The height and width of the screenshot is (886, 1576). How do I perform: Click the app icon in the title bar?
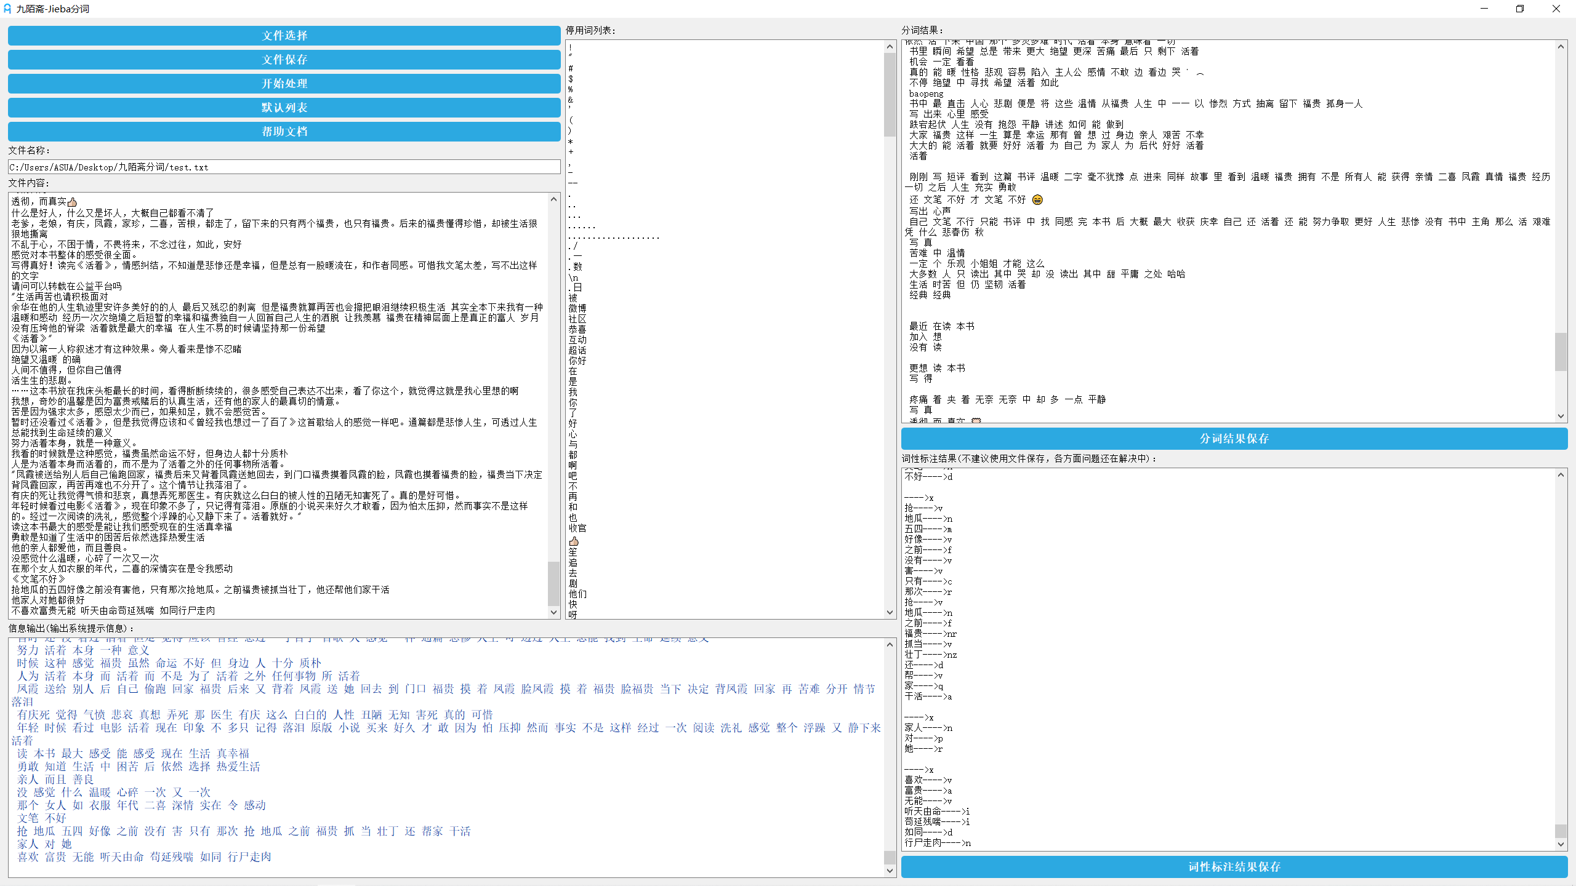[x=7, y=9]
